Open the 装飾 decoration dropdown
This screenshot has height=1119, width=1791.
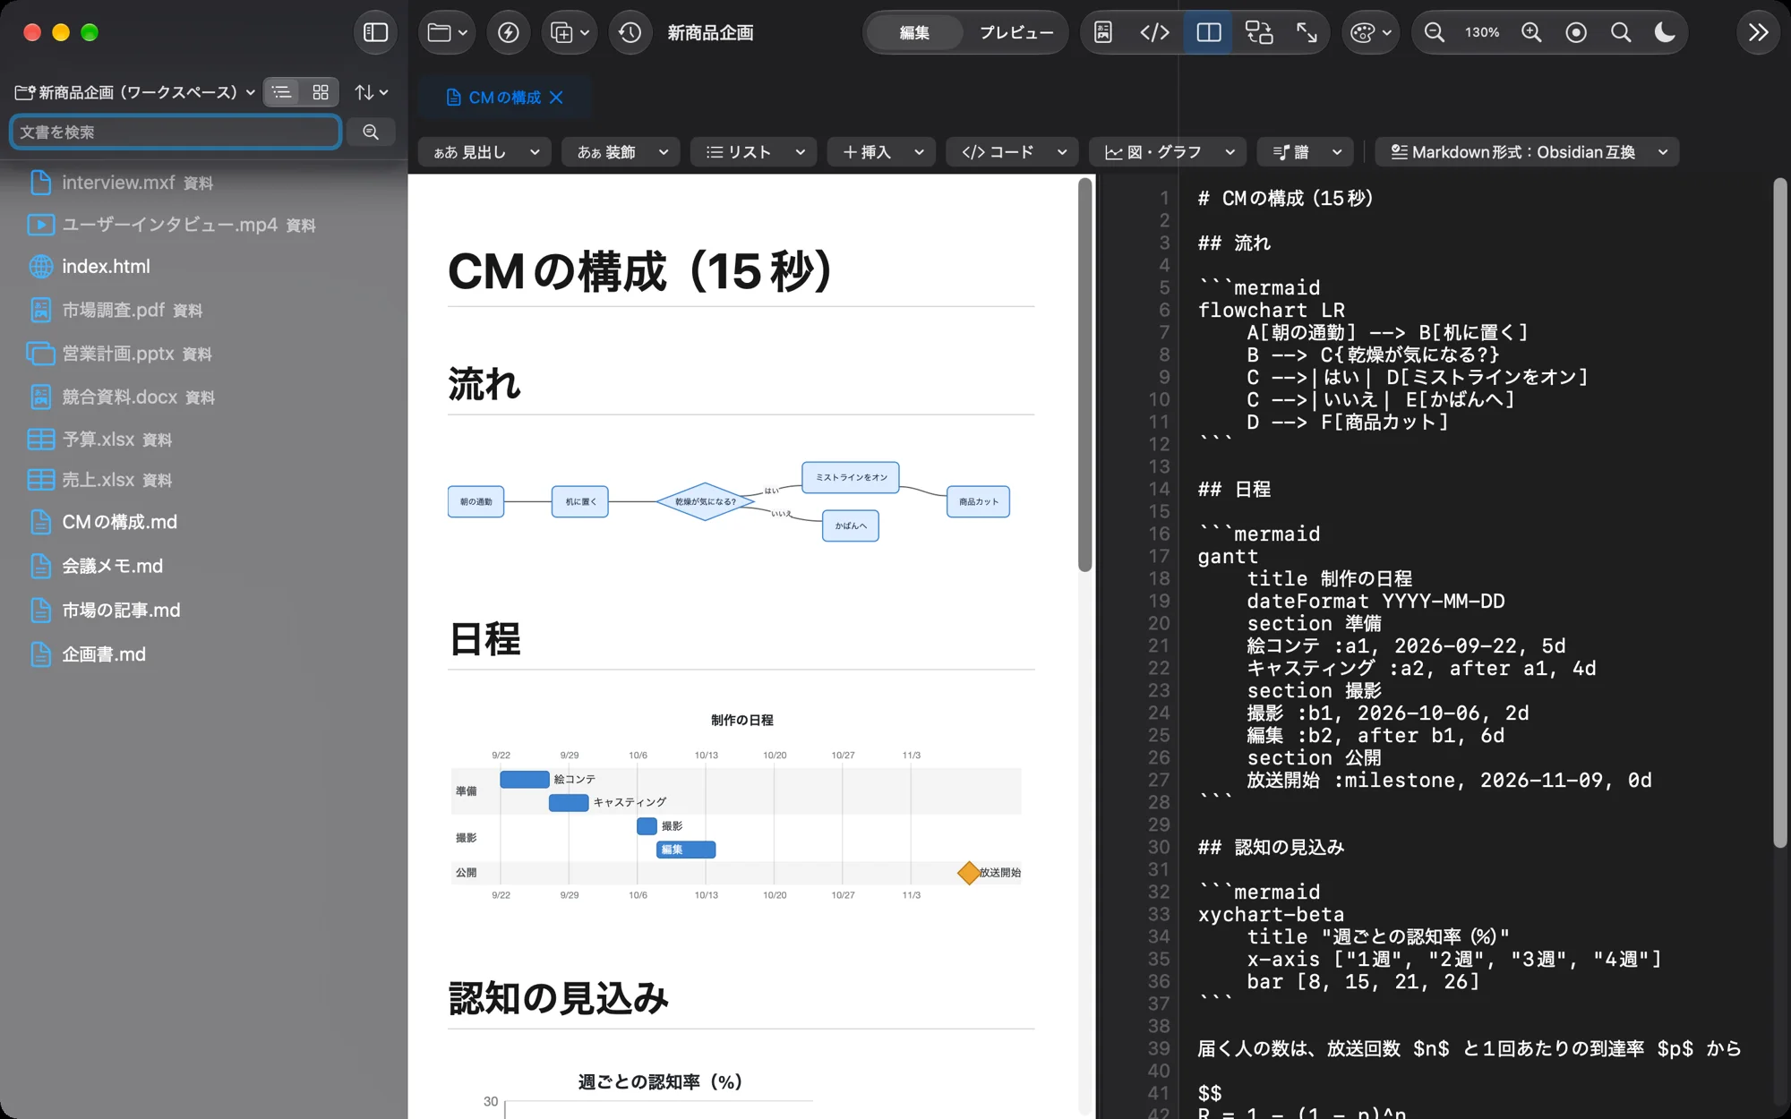621,152
